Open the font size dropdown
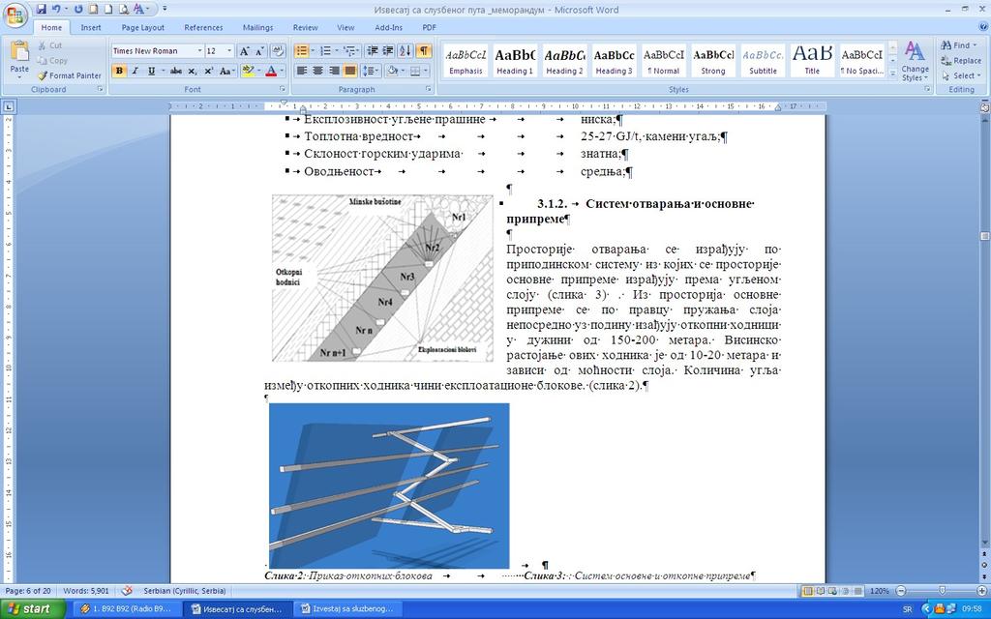This screenshot has width=991, height=619. pyautogui.click(x=229, y=51)
